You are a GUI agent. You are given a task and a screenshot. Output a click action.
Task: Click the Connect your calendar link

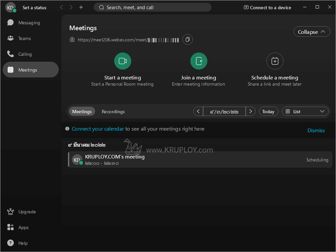[x=98, y=129]
